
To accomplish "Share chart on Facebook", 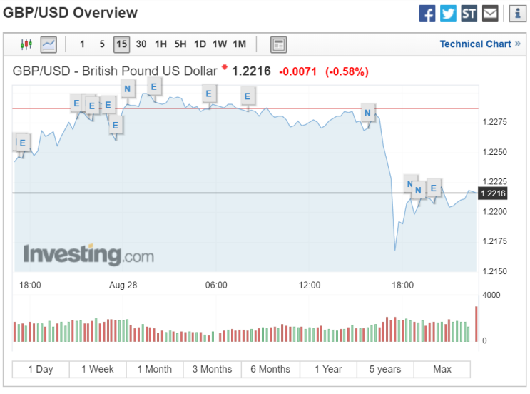I will point(427,14).
